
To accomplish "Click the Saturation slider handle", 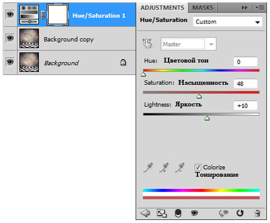I will (199, 97).
